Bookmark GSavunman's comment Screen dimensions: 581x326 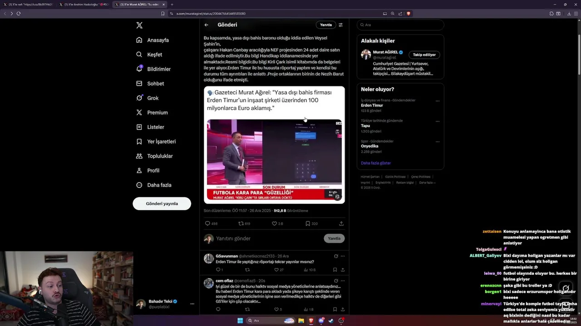pos(335,270)
